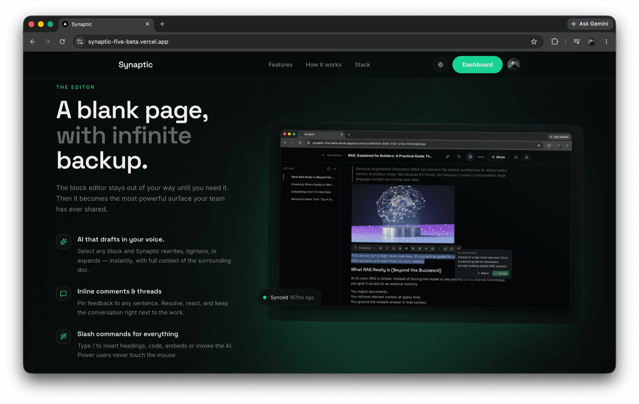The width and height of the screenshot is (639, 404).
Task: Click the heading 'Slash commands for everything'
Action: (x=128, y=334)
